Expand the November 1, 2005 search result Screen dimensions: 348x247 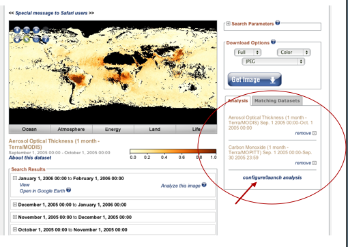click(15, 217)
